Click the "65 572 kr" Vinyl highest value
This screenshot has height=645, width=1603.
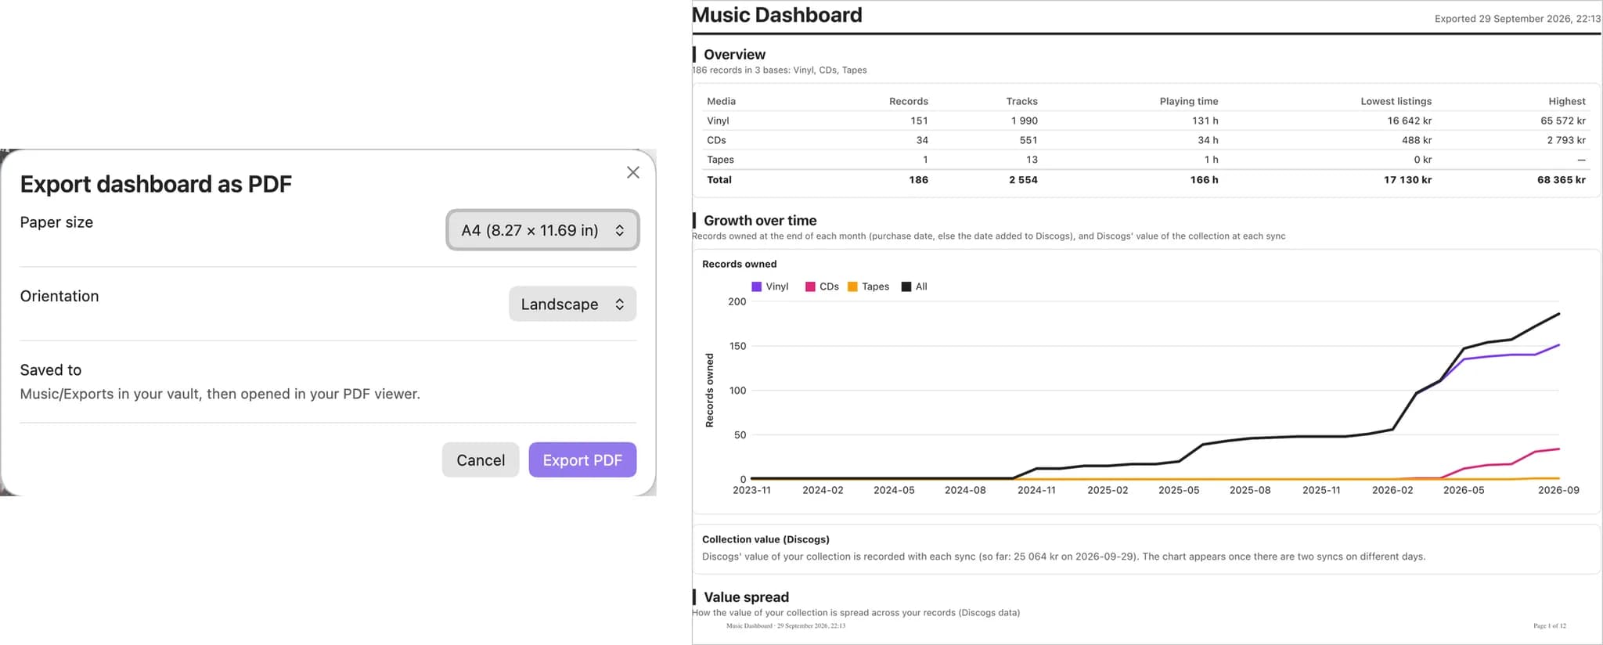(1563, 121)
